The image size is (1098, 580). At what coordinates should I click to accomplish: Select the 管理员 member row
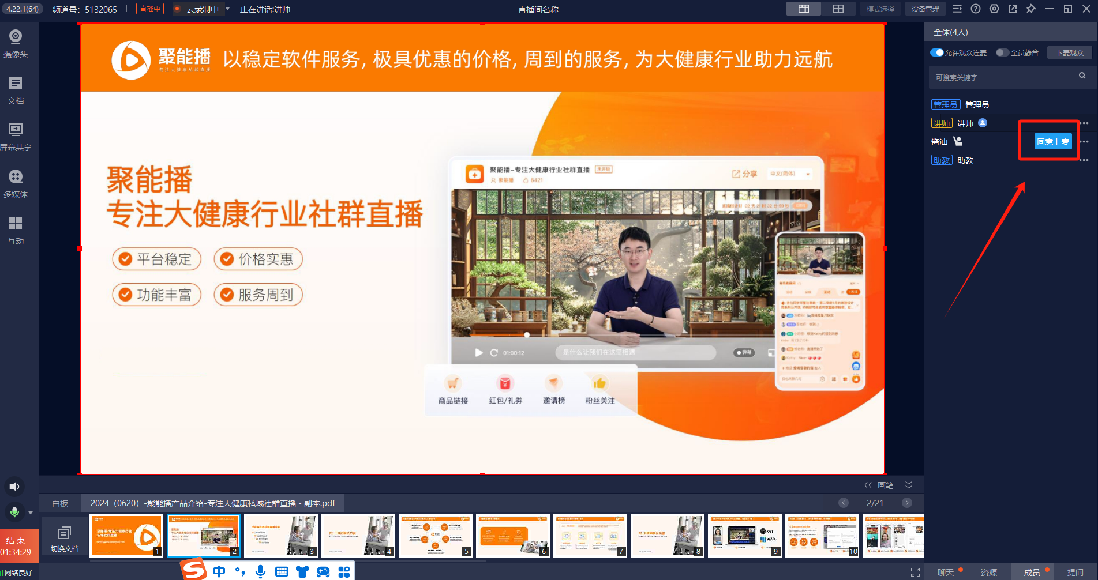coord(1010,104)
